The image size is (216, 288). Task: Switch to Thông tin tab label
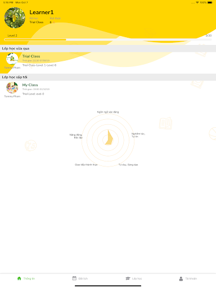coord(29,278)
